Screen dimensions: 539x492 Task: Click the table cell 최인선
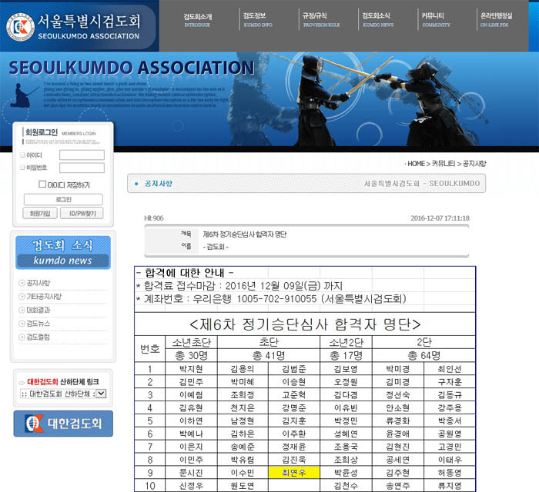pos(450,369)
